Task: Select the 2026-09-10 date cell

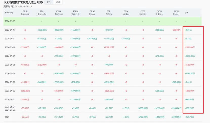Action: point(10,47)
